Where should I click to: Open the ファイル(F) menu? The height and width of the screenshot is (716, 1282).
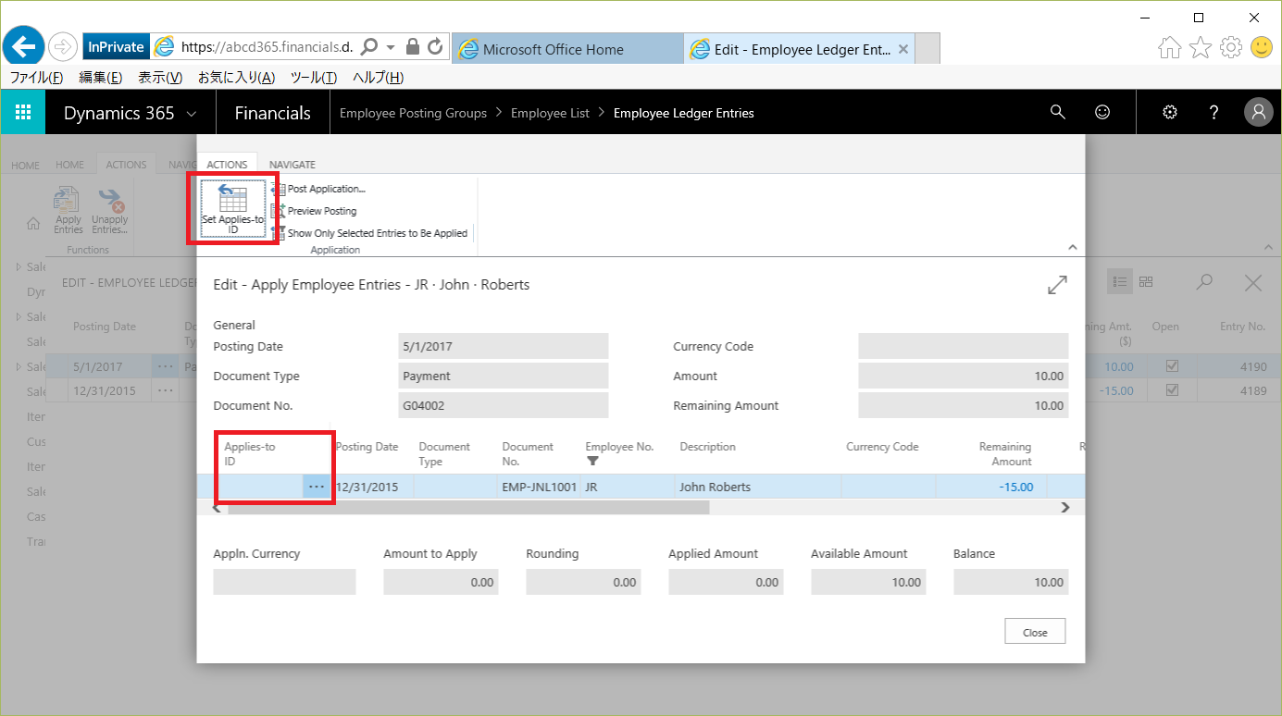coord(36,78)
